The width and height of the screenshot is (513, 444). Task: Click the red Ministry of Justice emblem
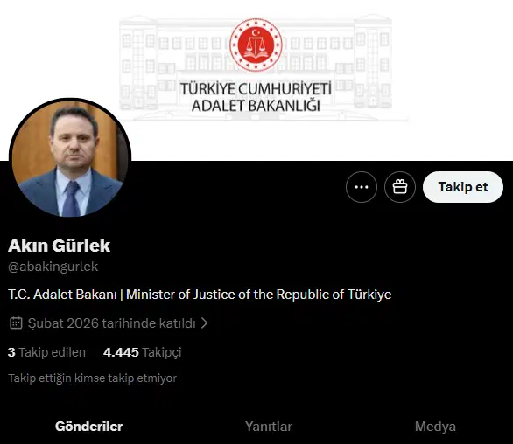pos(256,45)
